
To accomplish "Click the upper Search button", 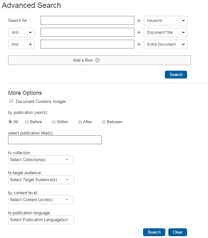I will click(x=176, y=74).
